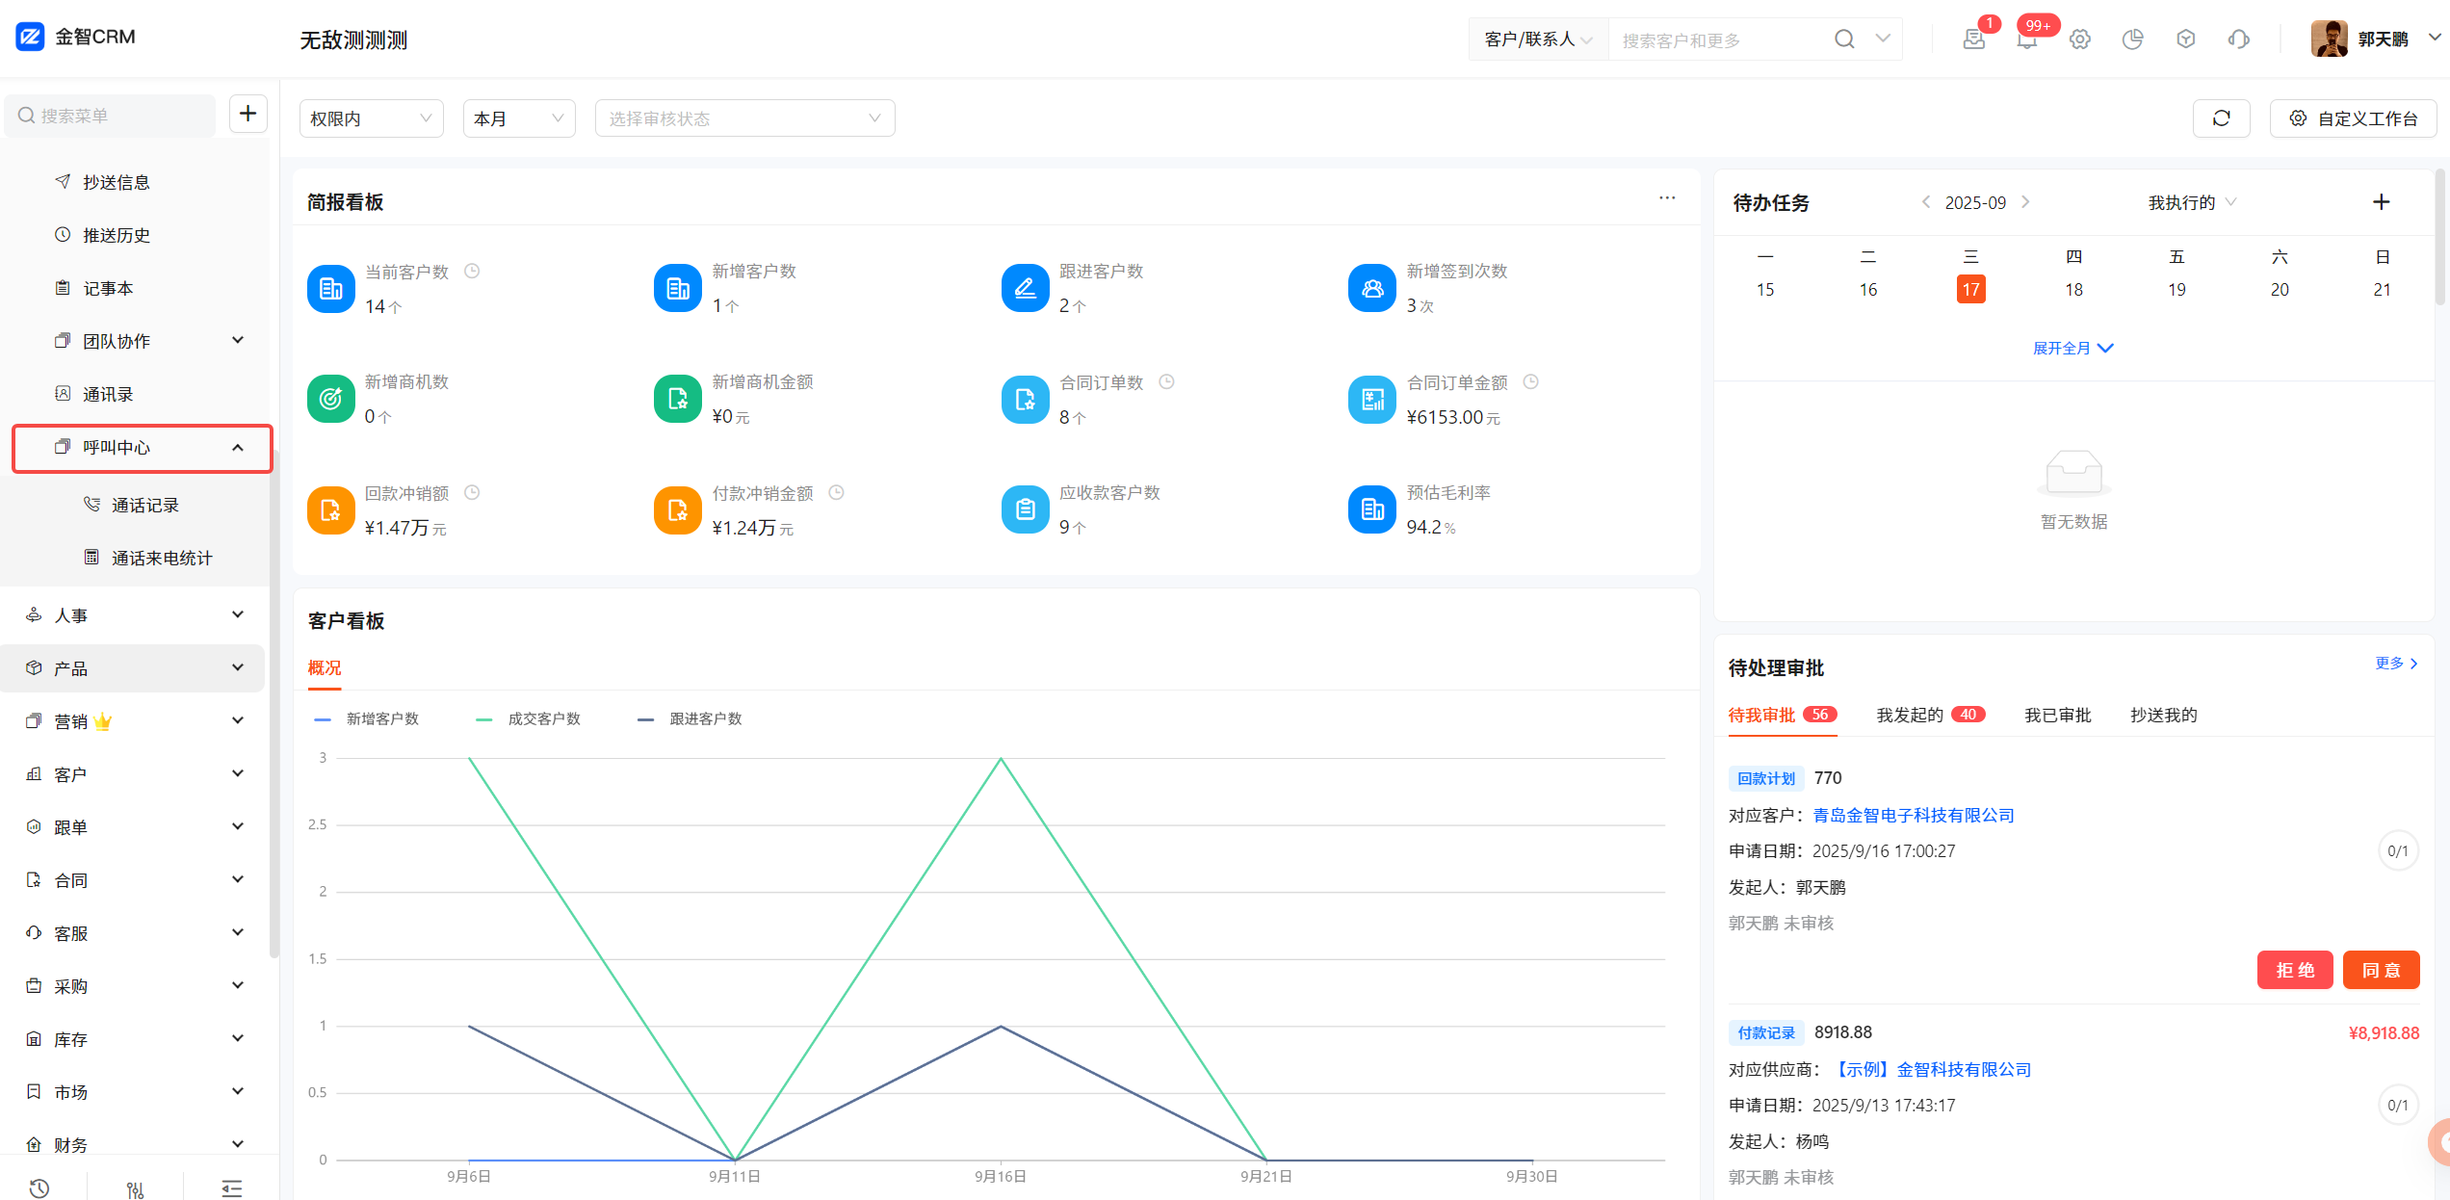2450x1200 pixels.
Task: Open the 权限内 dropdown filter
Action: (371, 118)
